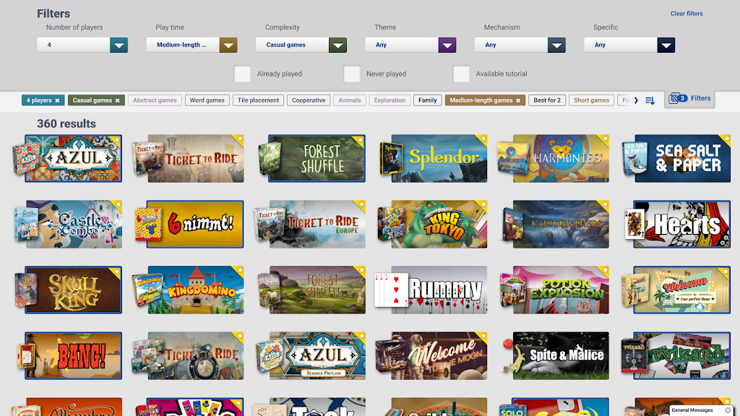740x416 pixels.
Task: Close the General Messages box
Action: (x=728, y=410)
